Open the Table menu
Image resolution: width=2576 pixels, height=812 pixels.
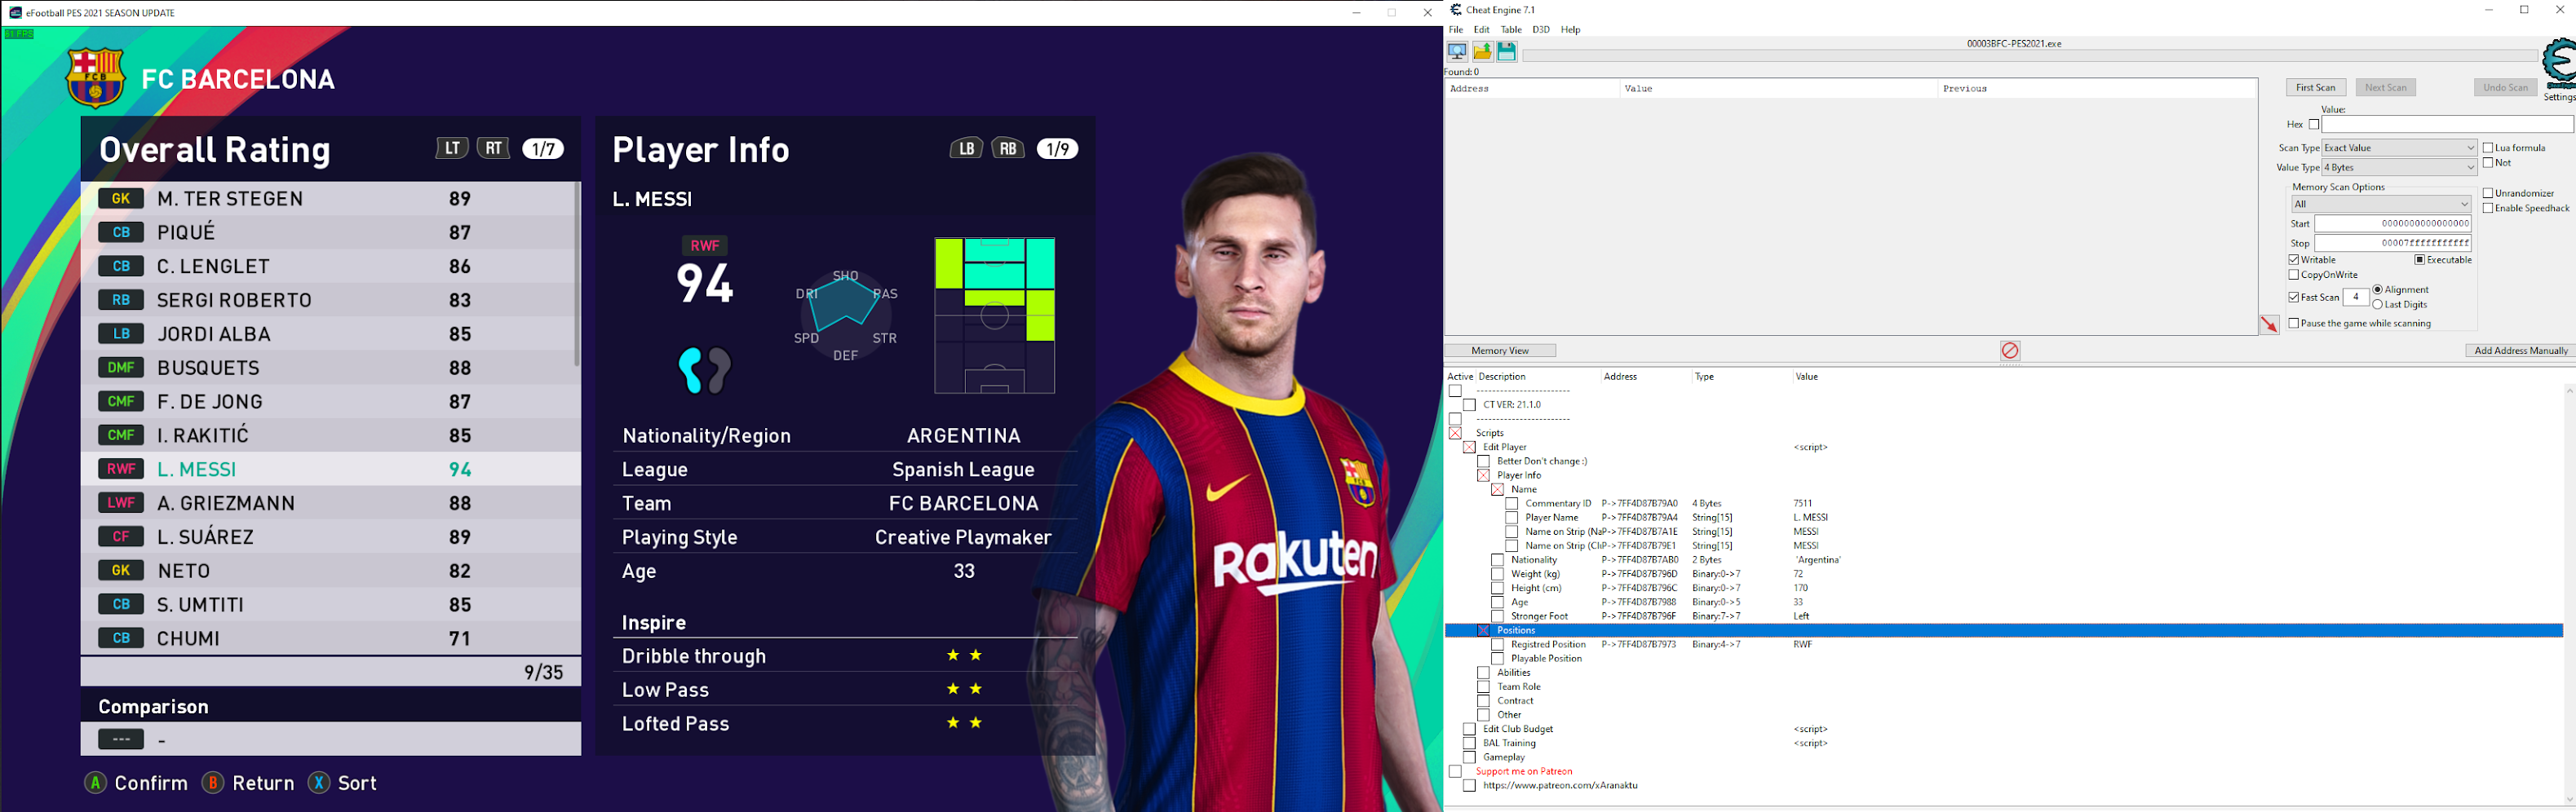[x=1511, y=29]
